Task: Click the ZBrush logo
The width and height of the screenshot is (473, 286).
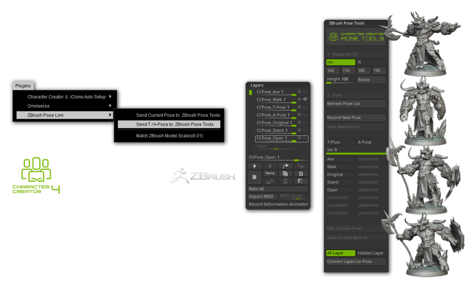Action: coord(203,176)
